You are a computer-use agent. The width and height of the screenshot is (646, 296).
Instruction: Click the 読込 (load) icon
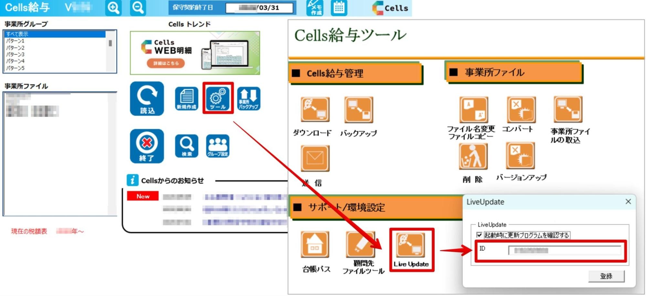(147, 98)
